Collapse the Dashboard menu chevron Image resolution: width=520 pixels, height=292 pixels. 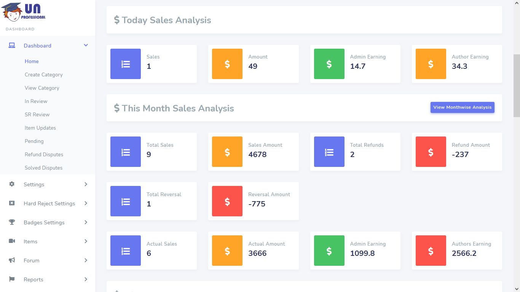86,45
